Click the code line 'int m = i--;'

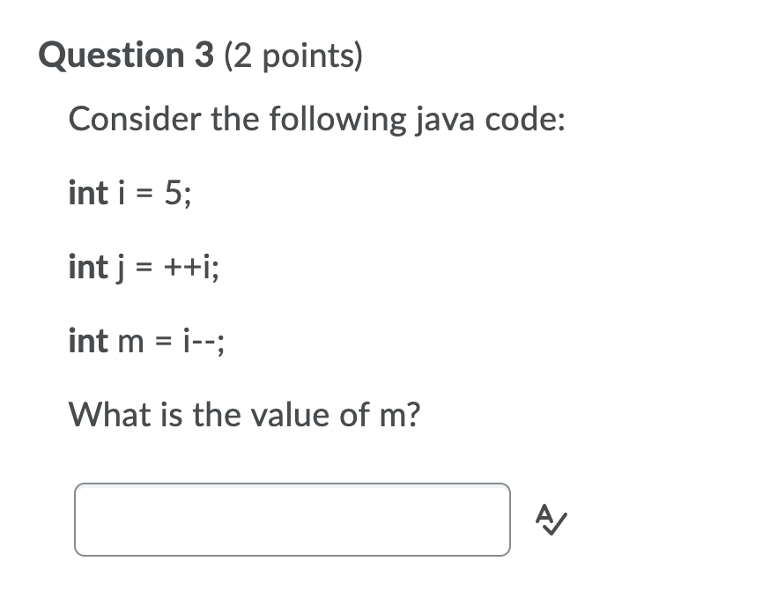coord(146,342)
